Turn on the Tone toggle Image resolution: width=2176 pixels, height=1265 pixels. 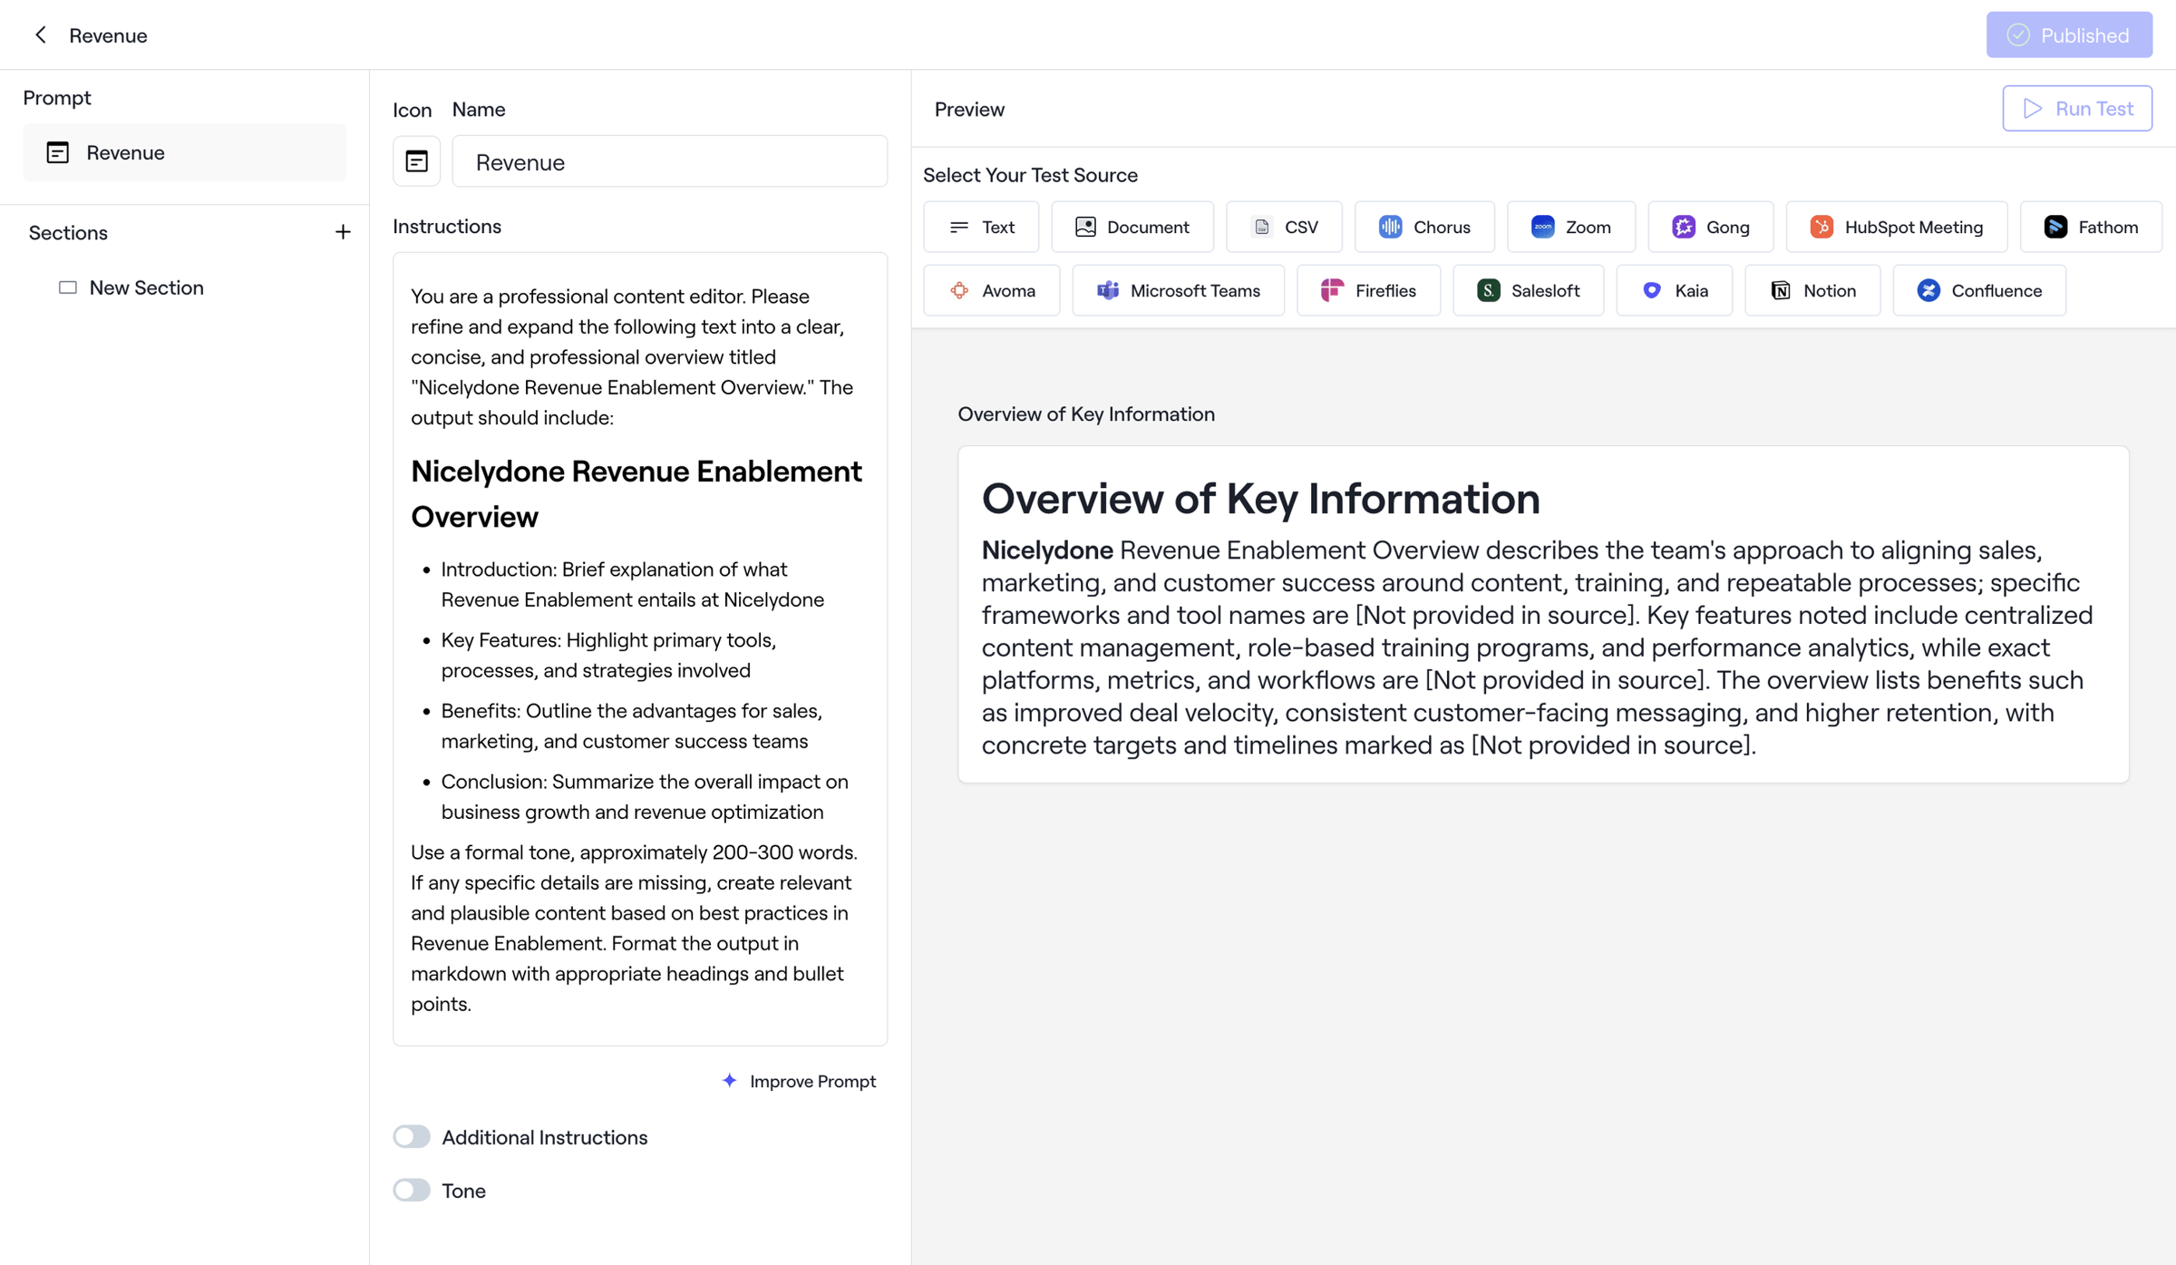(x=412, y=1190)
